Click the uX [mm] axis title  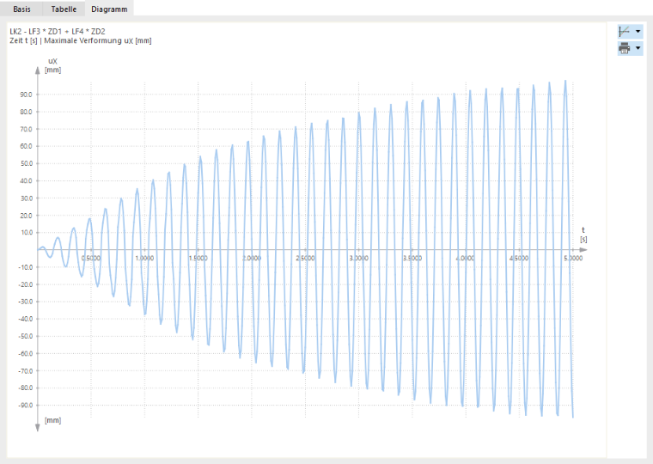click(x=53, y=65)
